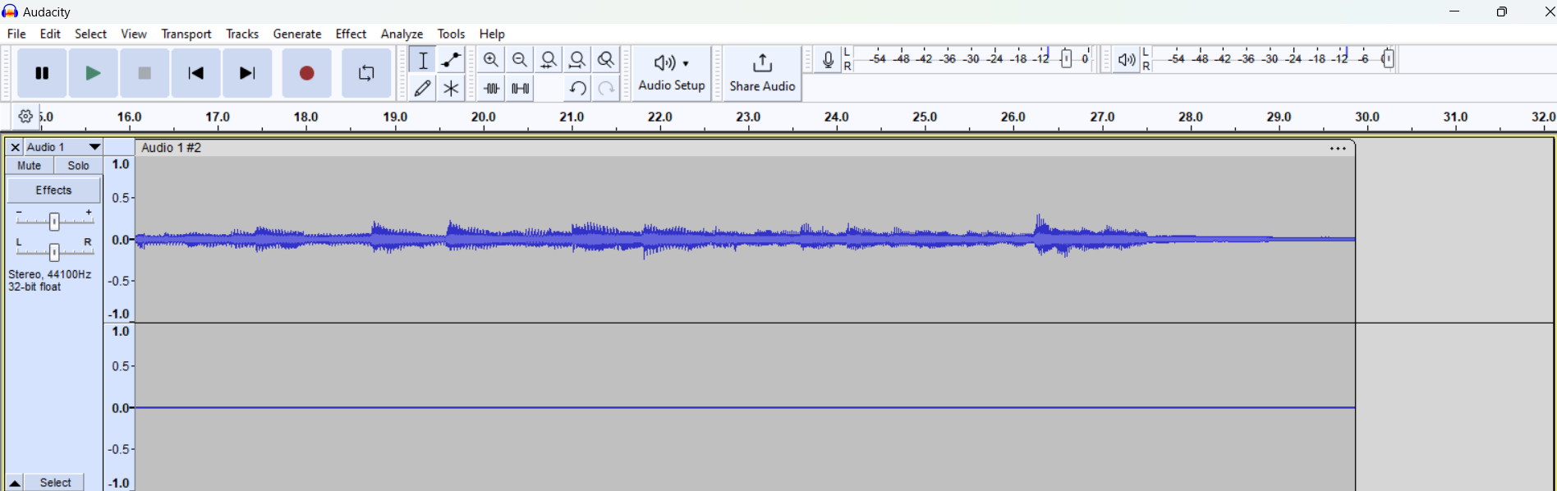Click the Zoom In magnifier

(x=491, y=60)
